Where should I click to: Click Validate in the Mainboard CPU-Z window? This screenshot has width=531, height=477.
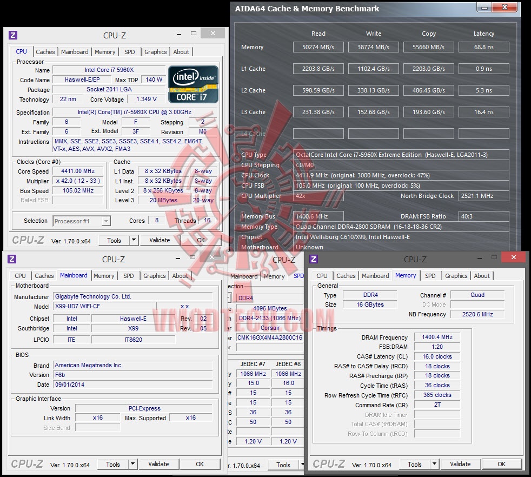[x=158, y=464]
